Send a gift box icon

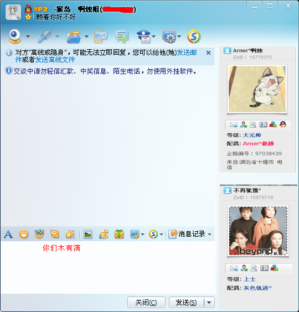pos(119,234)
